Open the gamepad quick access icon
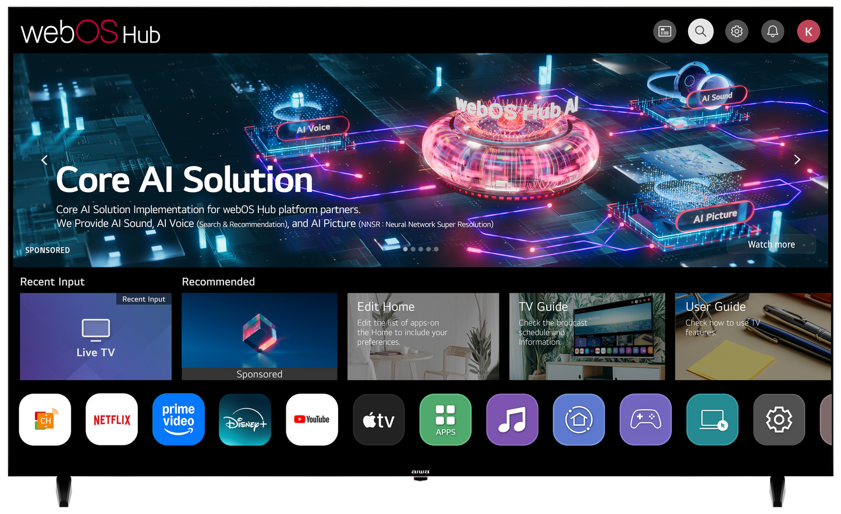Image resolution: width=841 pixels, height=514 pixels. (x=645, y=419)
